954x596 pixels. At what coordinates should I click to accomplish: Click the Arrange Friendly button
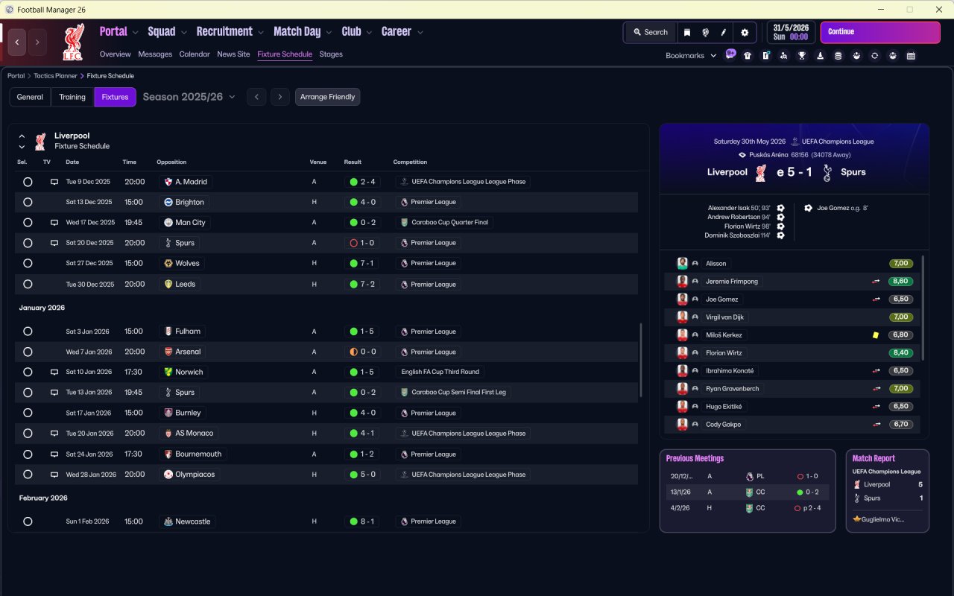327,97
